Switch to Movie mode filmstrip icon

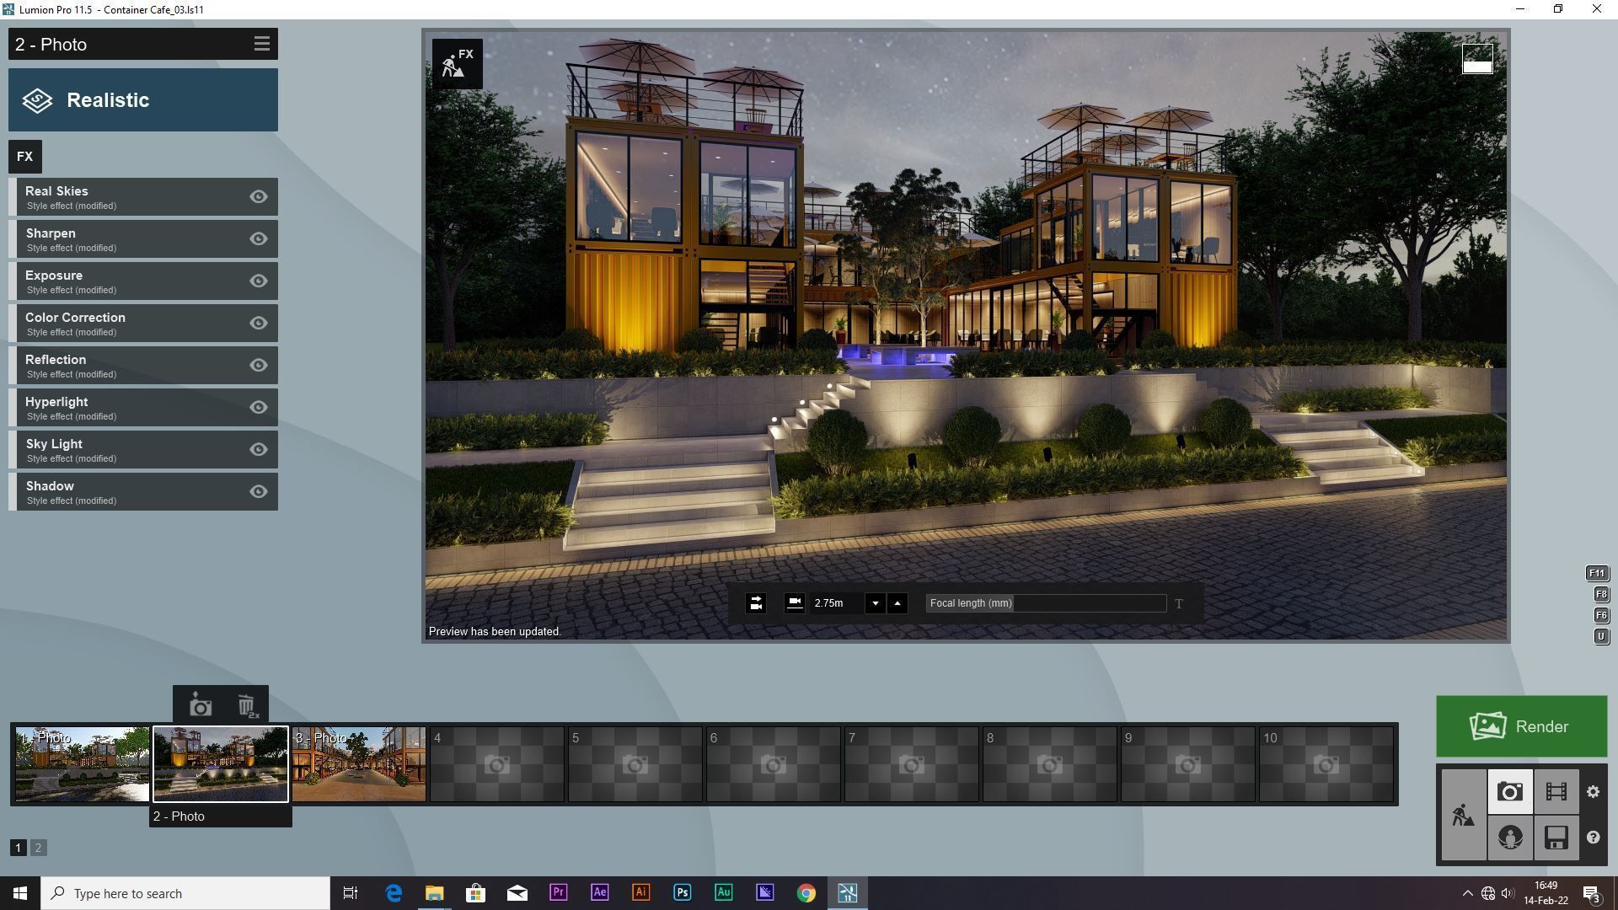[1556, 791]
